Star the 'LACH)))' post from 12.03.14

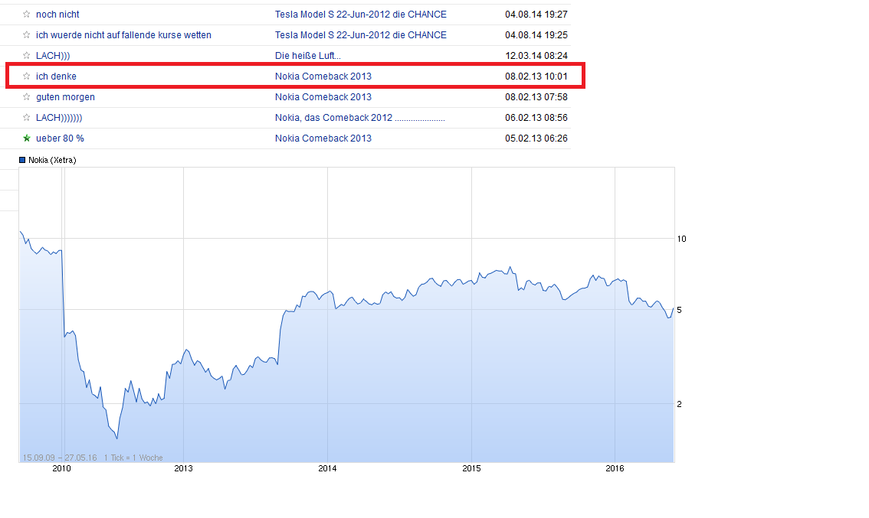26,55
